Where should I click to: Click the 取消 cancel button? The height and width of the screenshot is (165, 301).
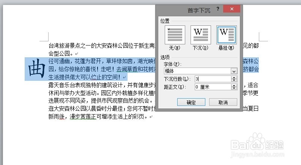click(x=223, y=102)
